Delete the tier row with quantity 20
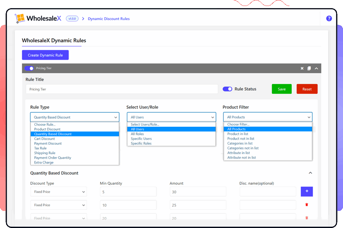The height and width of the screenshot is (228, 343). 307,218
